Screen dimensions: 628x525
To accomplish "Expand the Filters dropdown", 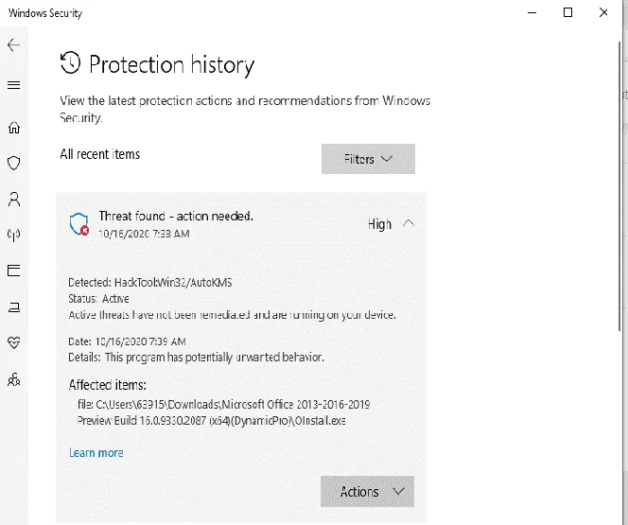I will click(x=368, y=159).
